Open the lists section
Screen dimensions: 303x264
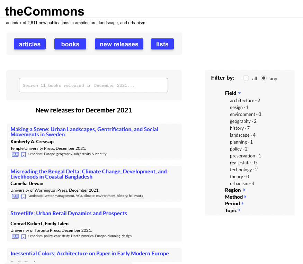[x=162, y=44]
